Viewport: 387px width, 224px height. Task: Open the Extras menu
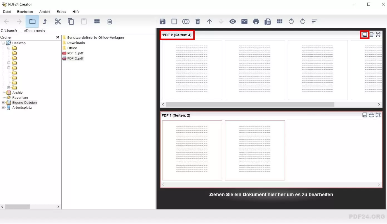pos(61,12)
